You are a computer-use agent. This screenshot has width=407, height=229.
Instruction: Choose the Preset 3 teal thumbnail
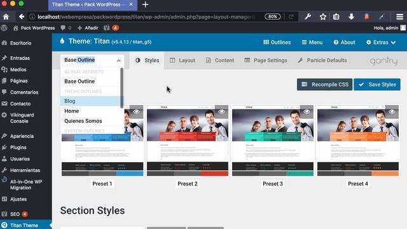(273, 141)
